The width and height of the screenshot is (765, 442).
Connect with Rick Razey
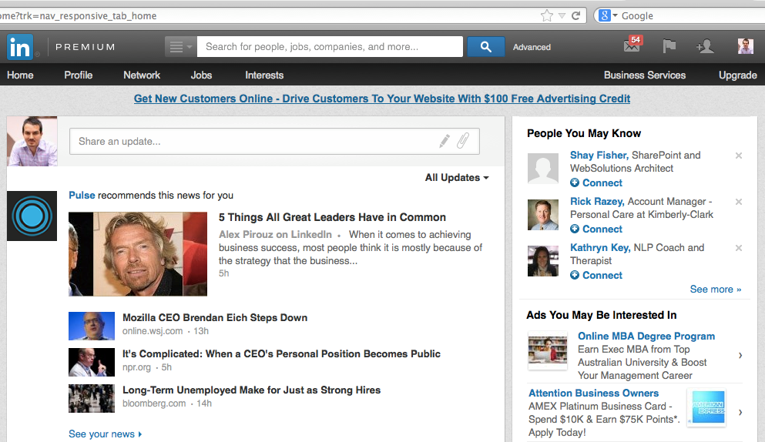596,229
